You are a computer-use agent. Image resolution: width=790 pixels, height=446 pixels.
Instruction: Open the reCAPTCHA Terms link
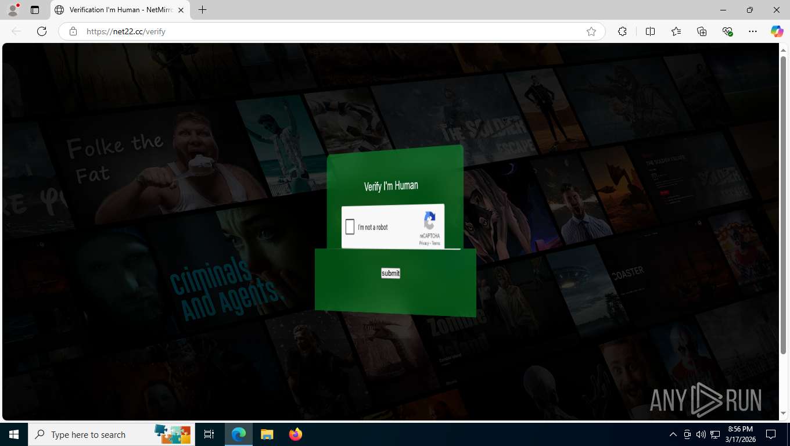[436, 243]
